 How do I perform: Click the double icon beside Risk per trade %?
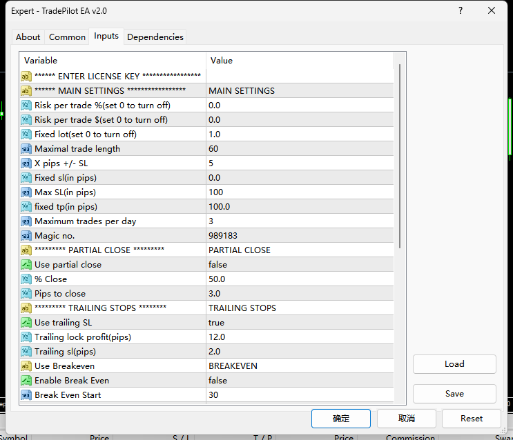coord(26,106)
